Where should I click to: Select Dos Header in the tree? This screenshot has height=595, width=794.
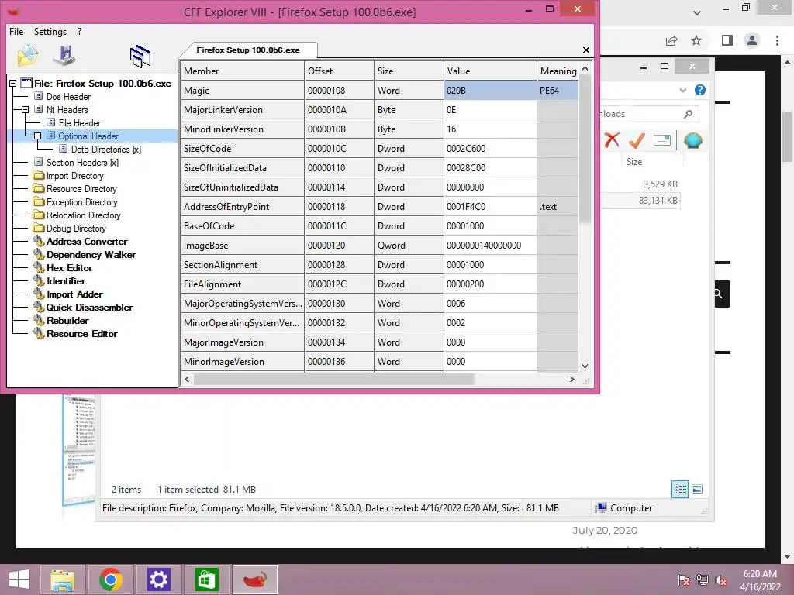click(x=68, y=97)
